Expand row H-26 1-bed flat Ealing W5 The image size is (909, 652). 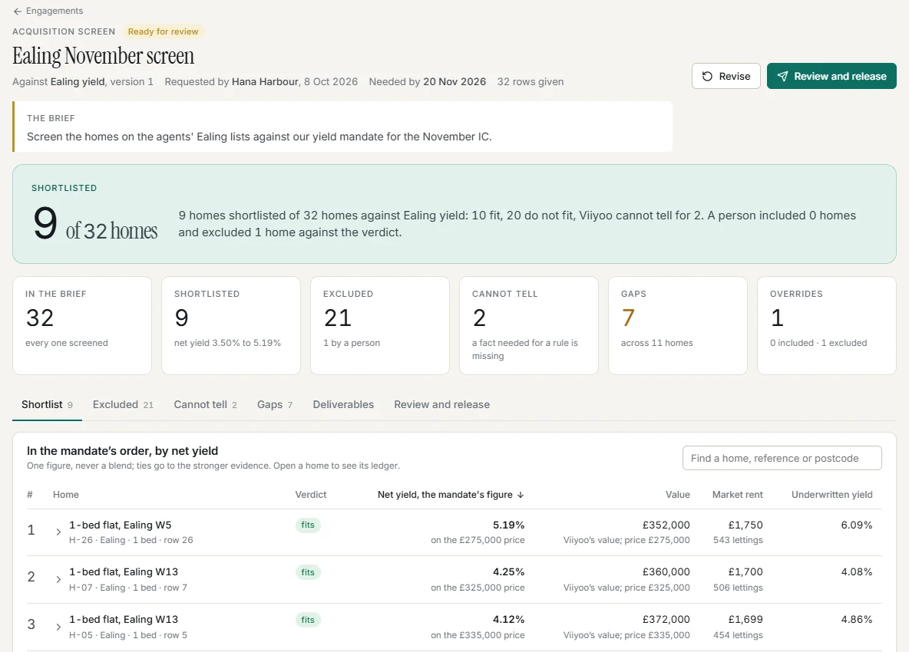click(58, 532)
